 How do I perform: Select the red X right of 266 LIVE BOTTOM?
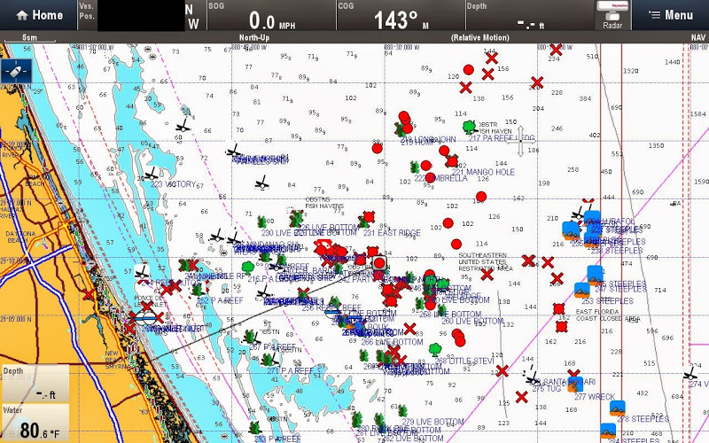pyautogui.click(x=409, y=329)
